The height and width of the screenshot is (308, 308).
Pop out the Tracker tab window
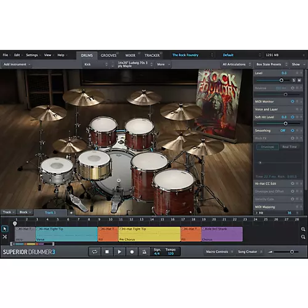[x=161, y=53]
